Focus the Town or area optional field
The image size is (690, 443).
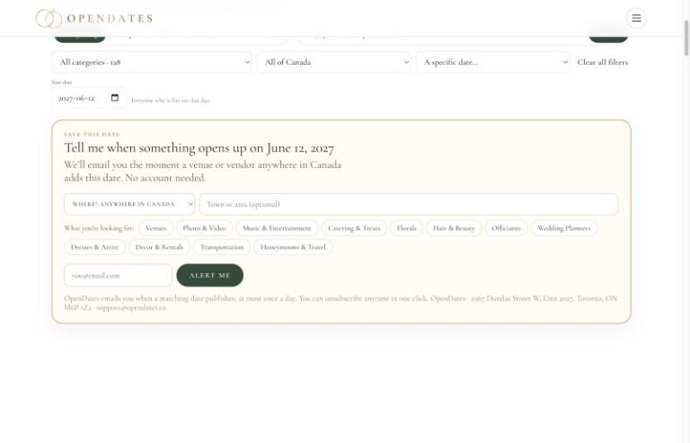point(409,204)
